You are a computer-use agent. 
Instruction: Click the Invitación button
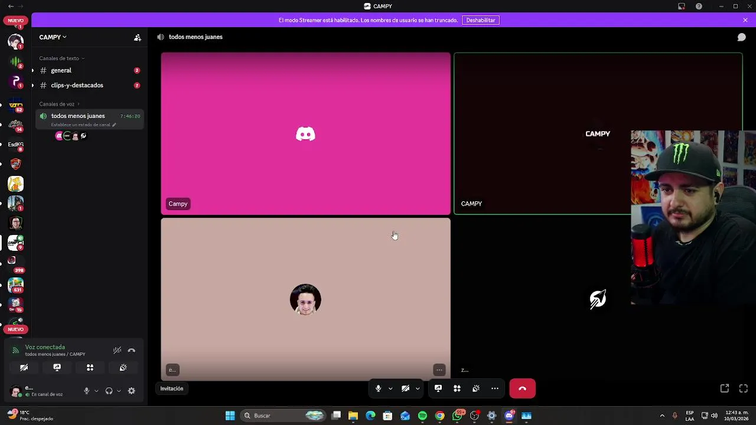(172, 388)
